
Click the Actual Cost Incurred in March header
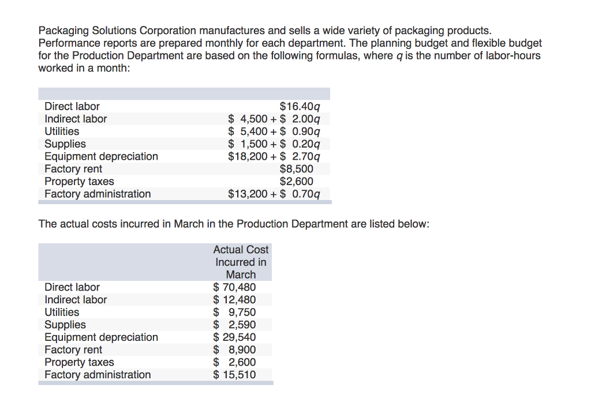[x=240, y=262]
